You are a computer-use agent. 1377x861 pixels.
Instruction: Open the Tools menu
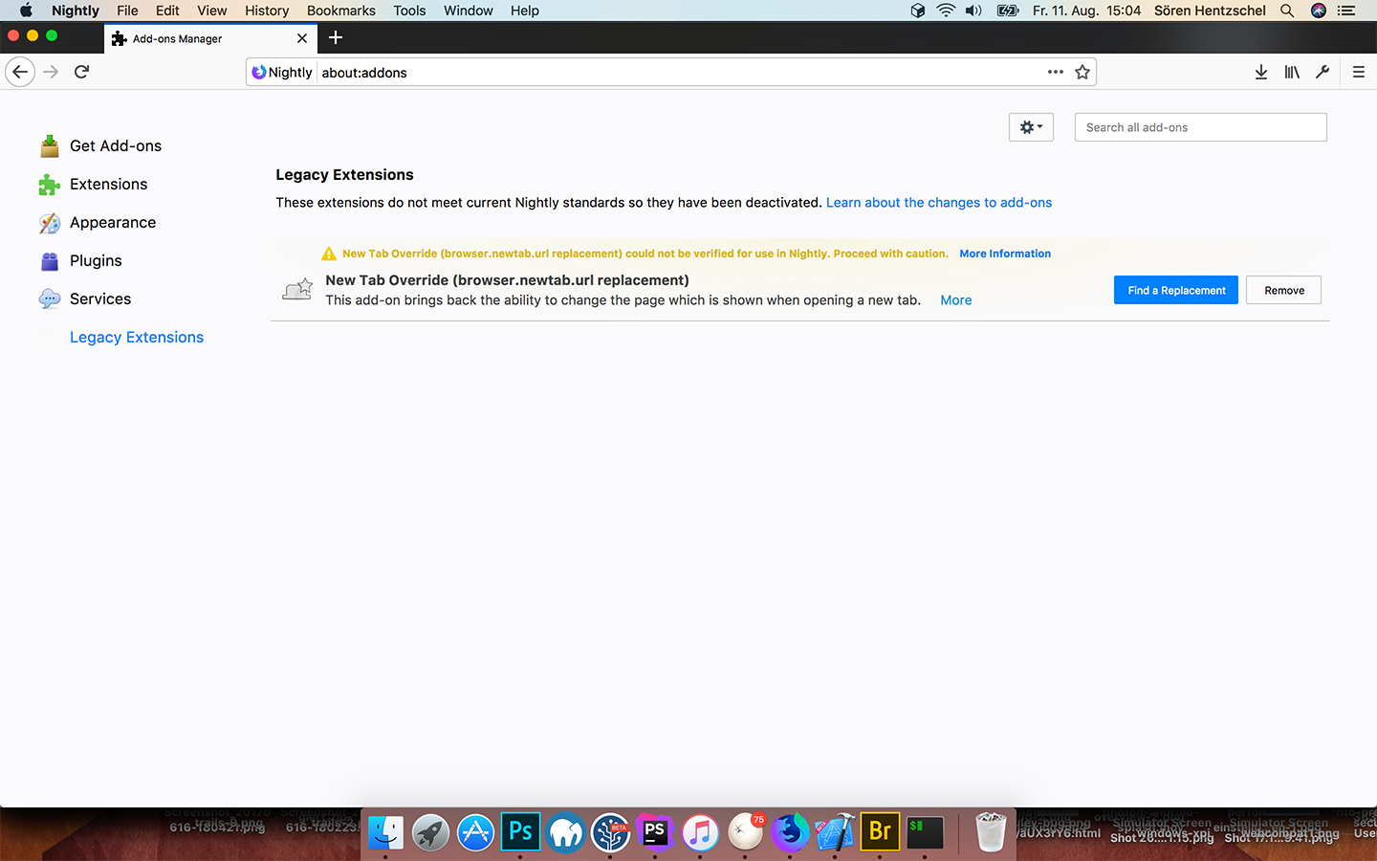pyautogui.click(x=409, y=11)
